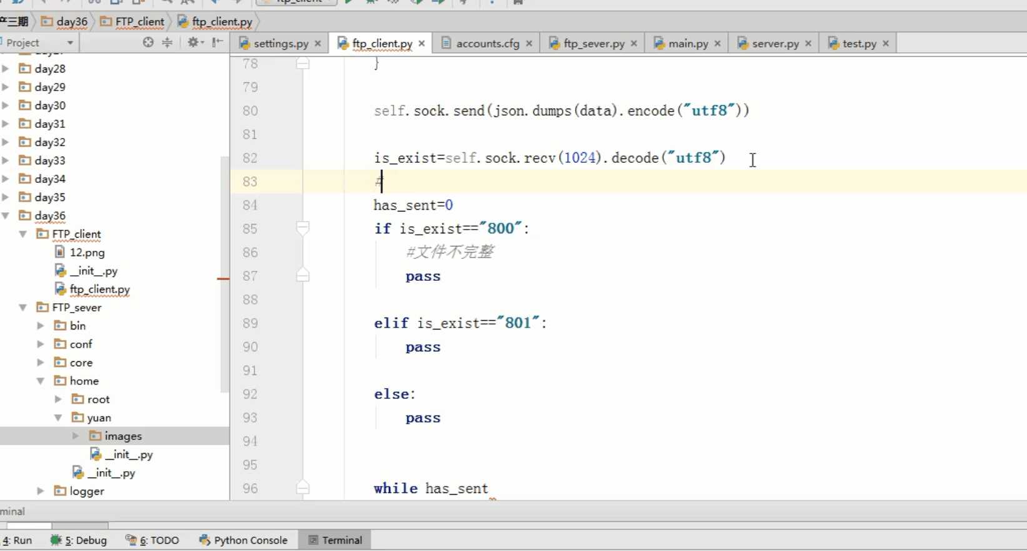
Task: Collapse the FTP_sever folder
Action: [x=23, y=308]
